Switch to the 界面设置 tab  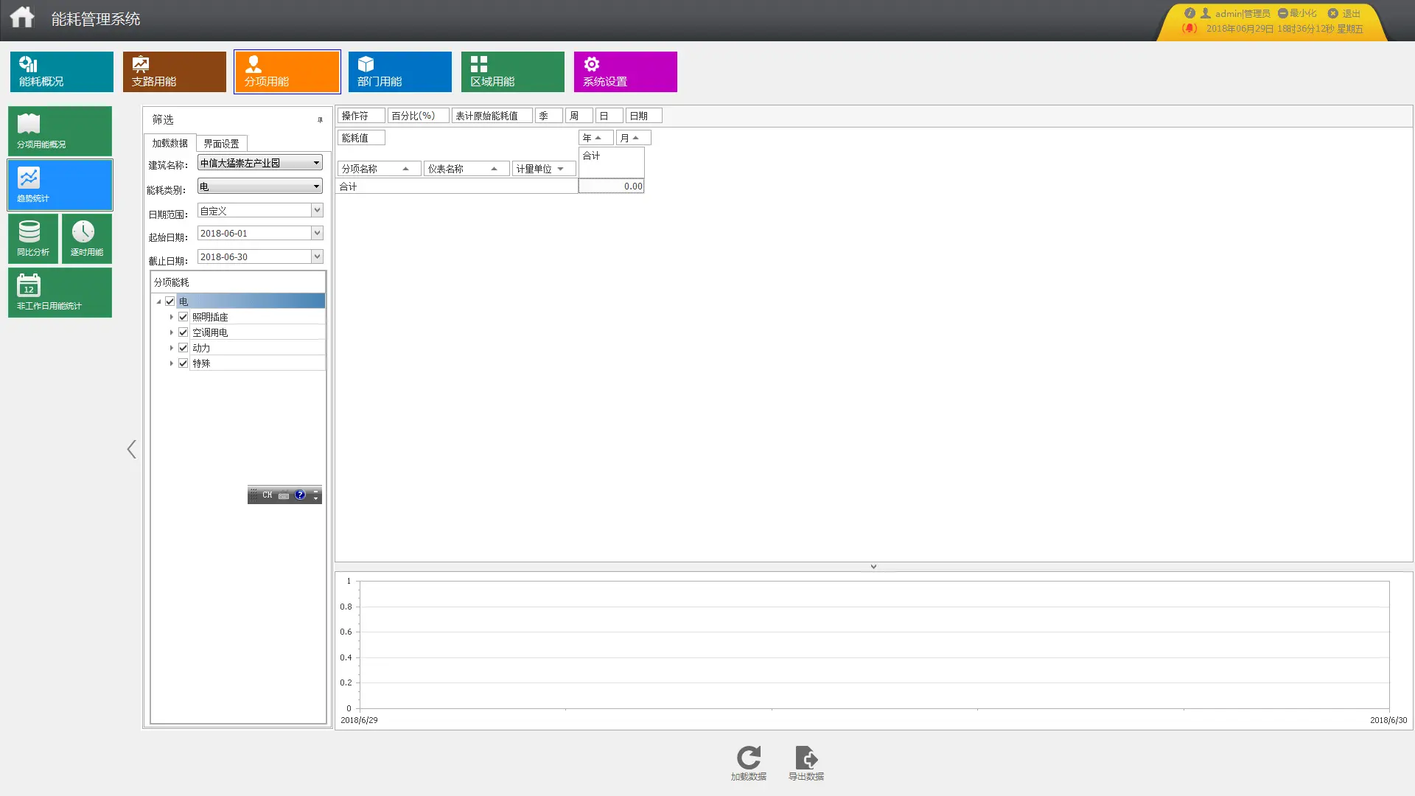coord(221,144)
